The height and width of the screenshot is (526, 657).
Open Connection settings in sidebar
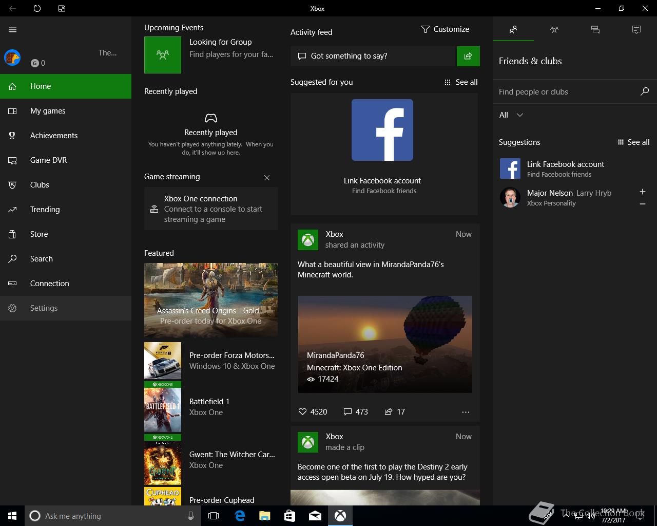66,284
